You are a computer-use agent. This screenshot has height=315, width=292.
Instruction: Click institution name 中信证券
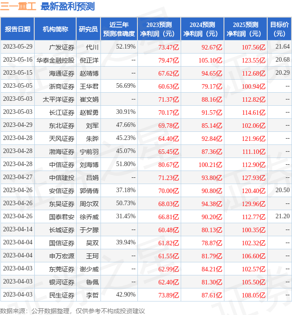(62, 165)
